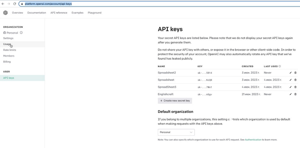
Task: Click the API keys page heading
Action: pos(170,29)
